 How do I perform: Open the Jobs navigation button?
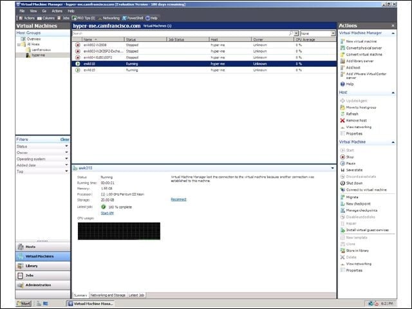(x=43, y=276)
